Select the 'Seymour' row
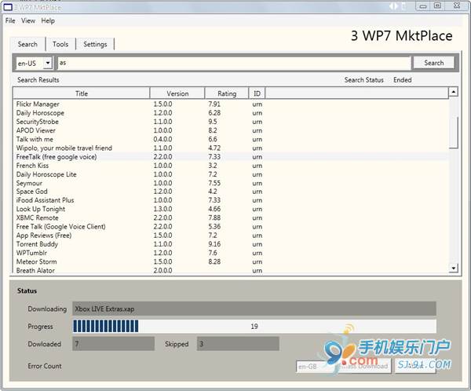 (x=231, y=183)
